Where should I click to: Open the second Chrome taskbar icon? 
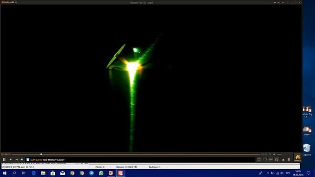tap(82, 173)
